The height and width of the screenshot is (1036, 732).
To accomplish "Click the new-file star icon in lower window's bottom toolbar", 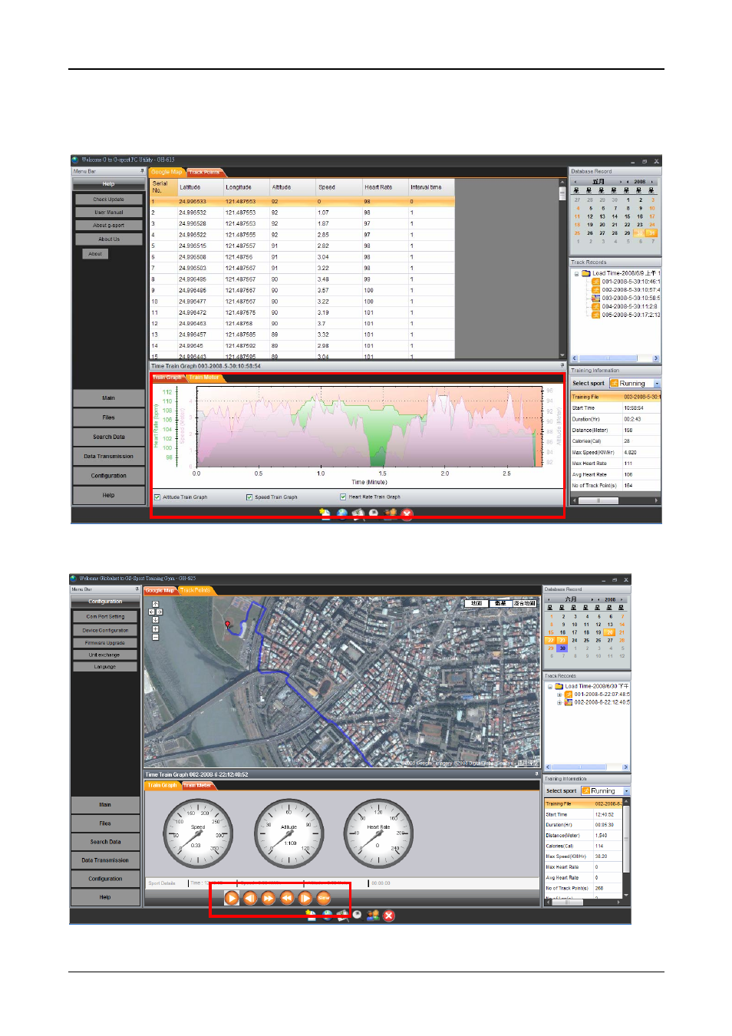I will tap(311, 916).
